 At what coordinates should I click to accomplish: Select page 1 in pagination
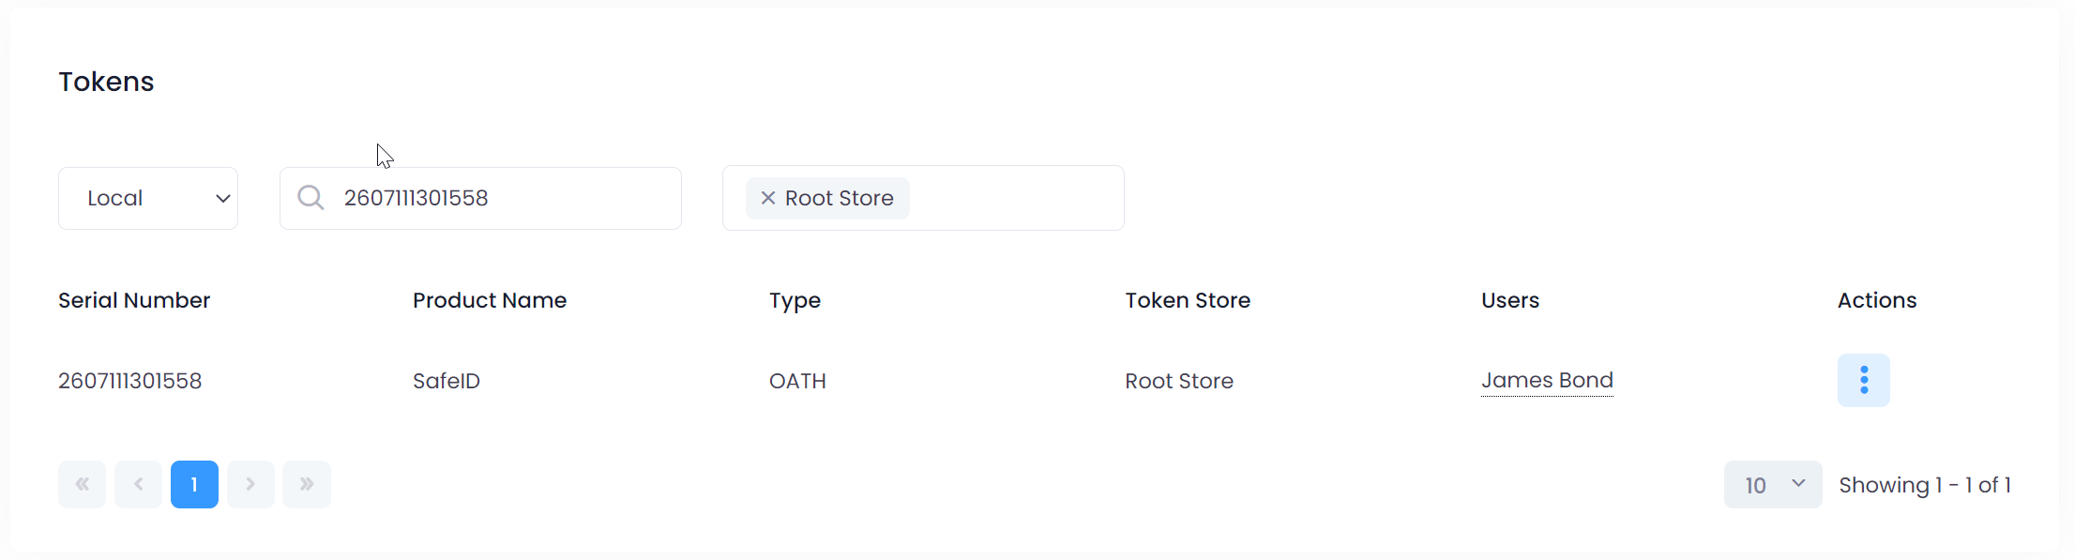(194, 484)
